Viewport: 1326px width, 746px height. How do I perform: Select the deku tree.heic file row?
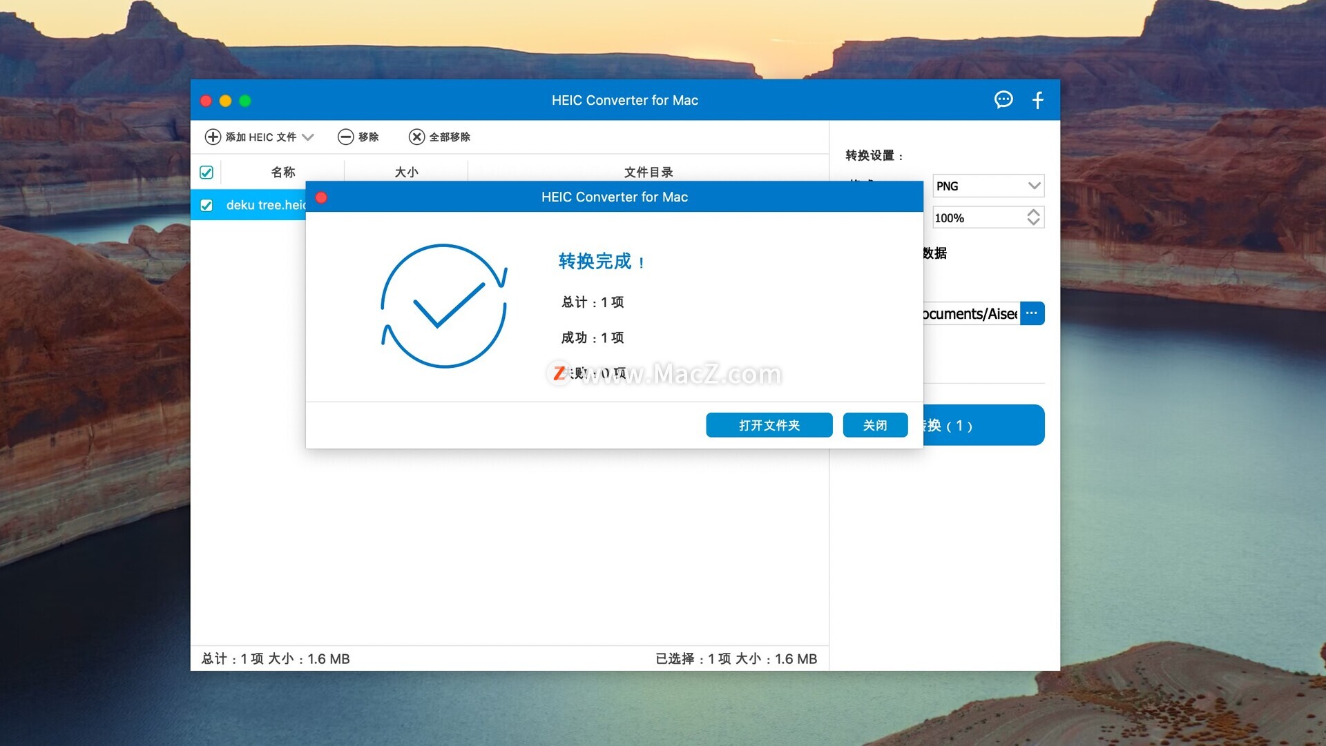coord(249,205)
